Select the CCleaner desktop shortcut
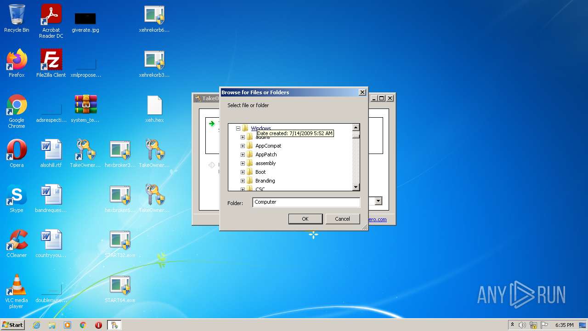The height and width of the screenshot is (331, 588). click(17, 244)
